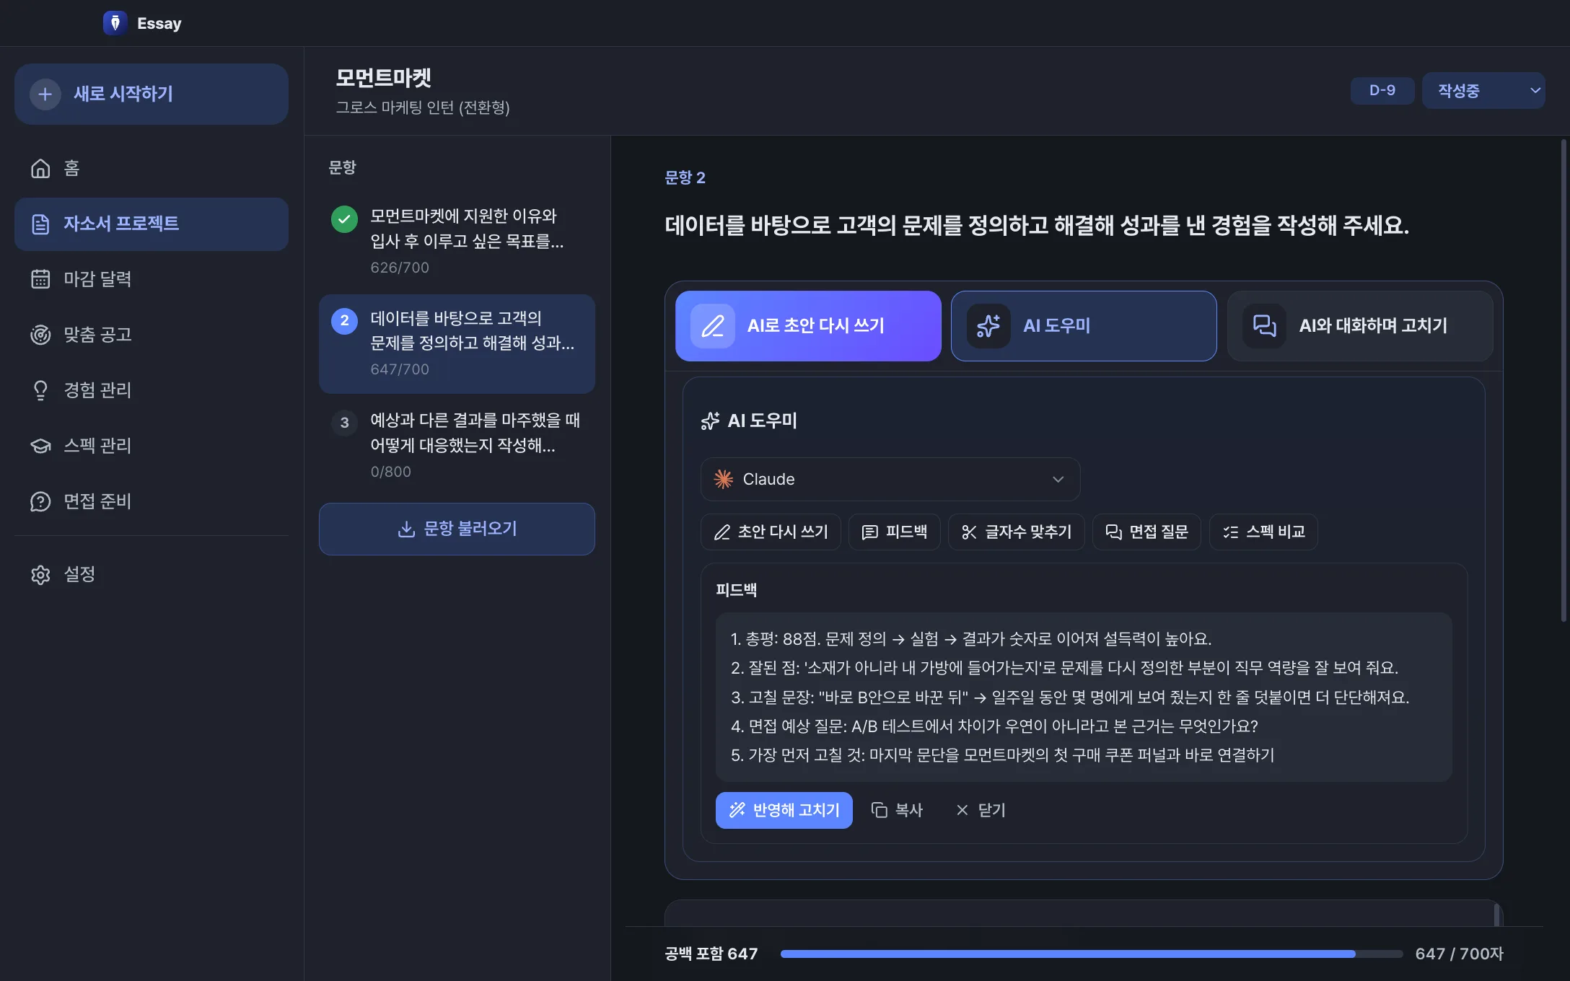This screenshot has width=1570, height=981.
Task: Click feedback line 4 면접 예상 질문
Action: [x=994, y=726]
